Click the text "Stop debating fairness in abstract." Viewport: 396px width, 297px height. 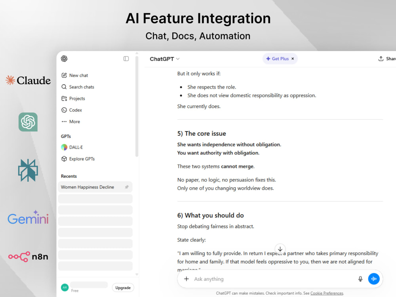coord(216,227)
